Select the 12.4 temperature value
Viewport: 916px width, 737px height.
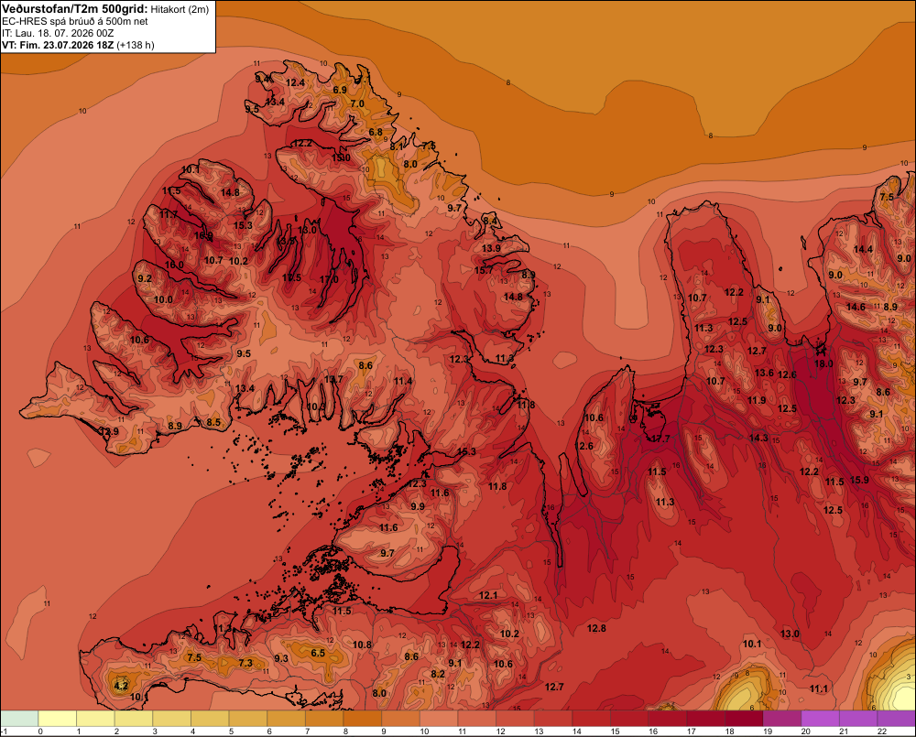tap(295, 83)
